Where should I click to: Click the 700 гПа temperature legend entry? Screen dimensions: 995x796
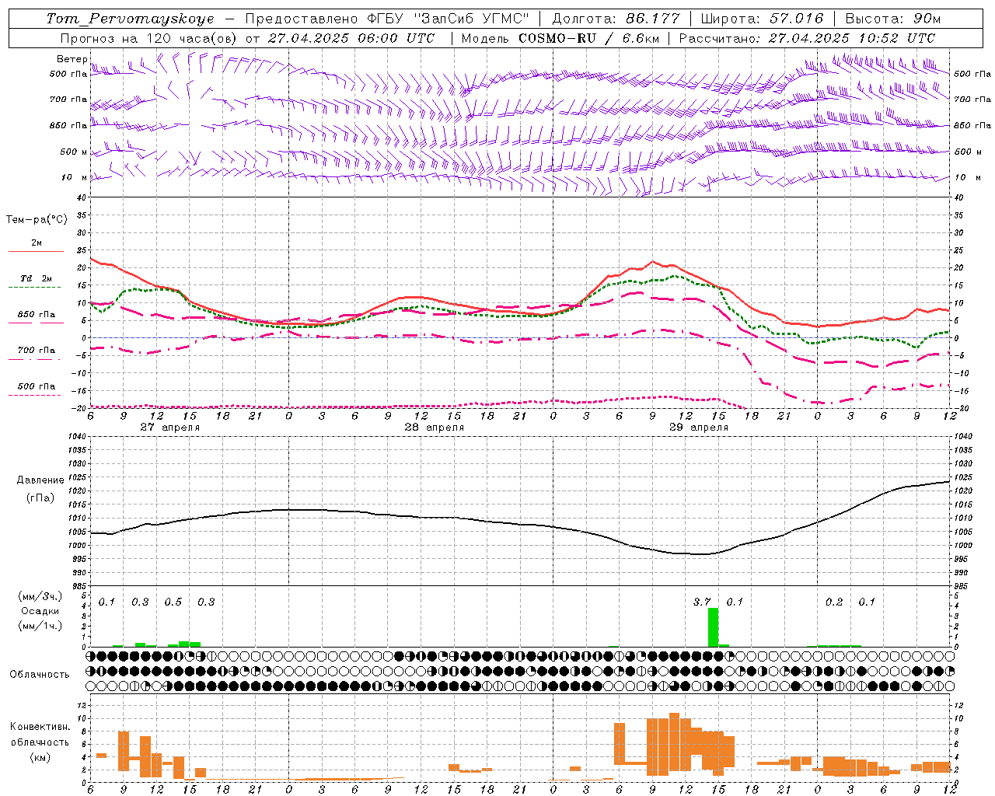click(37, 350)
